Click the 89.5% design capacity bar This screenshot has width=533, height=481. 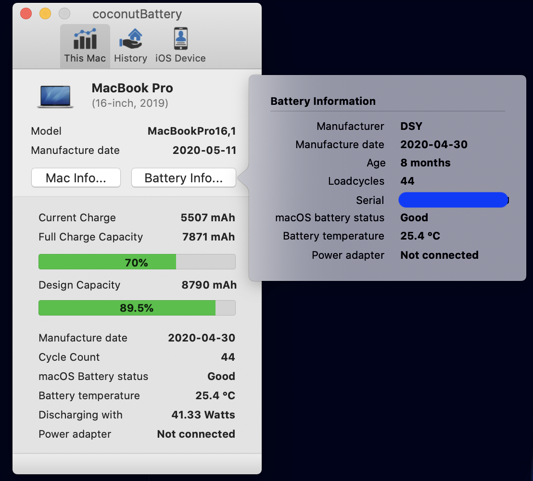pos(137,308)
